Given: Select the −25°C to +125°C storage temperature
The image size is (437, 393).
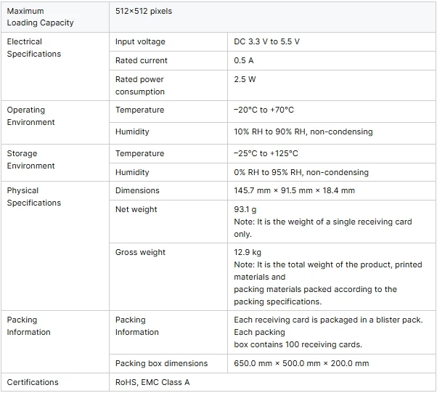Looking at the screenshot, I should coord(266,153).
